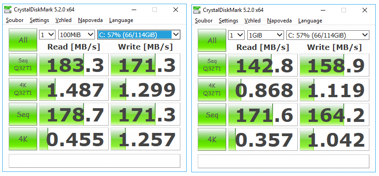Open Settings menu in right window
This screenshot has width=379, height=176.
coord(229,21)
